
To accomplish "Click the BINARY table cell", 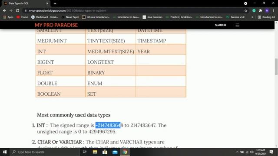I will point(111,71).
